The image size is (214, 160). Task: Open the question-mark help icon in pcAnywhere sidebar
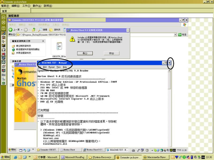[x=3, y=28]
